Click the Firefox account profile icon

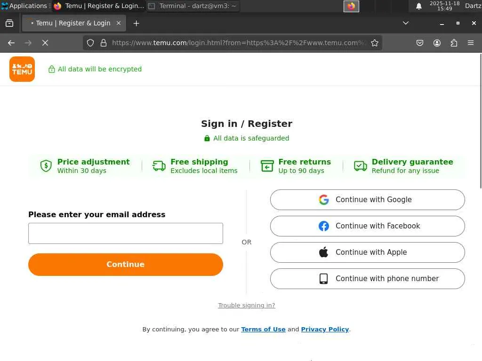(x=437, y=43)
